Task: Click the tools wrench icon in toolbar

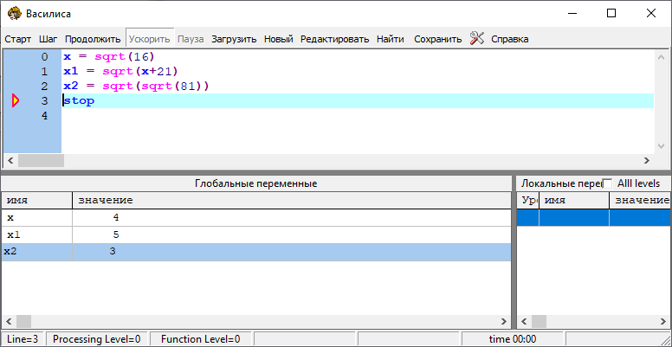Action: (477, 38)
